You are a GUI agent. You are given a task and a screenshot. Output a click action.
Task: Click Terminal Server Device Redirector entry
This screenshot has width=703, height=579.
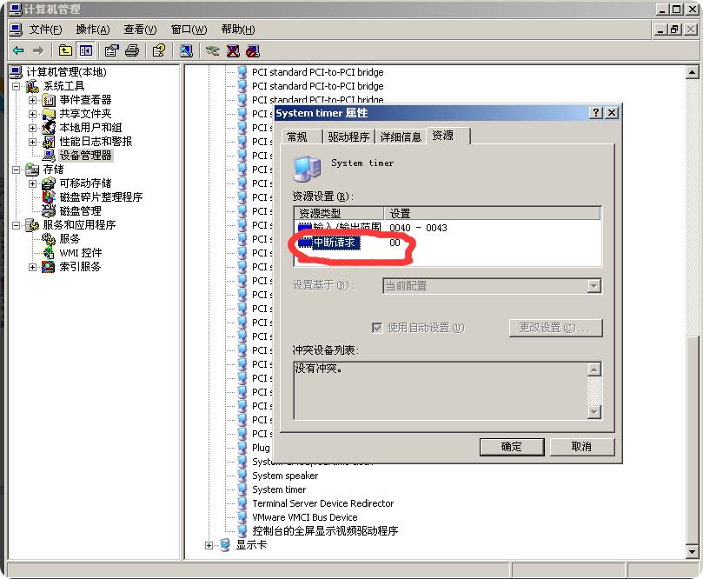(322, 503)
